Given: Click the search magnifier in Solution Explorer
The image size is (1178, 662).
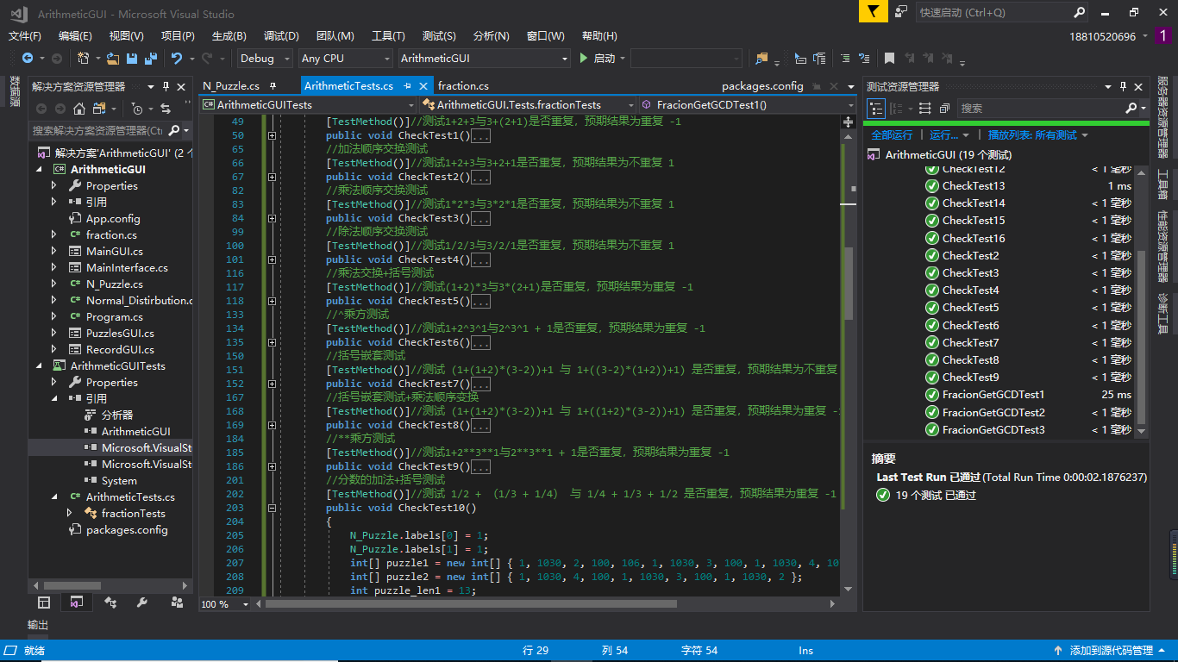Looking at the screenshot, I should [x=174, y=130].
